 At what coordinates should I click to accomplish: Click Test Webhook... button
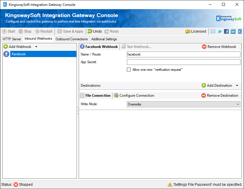click(x=136, y=46)
